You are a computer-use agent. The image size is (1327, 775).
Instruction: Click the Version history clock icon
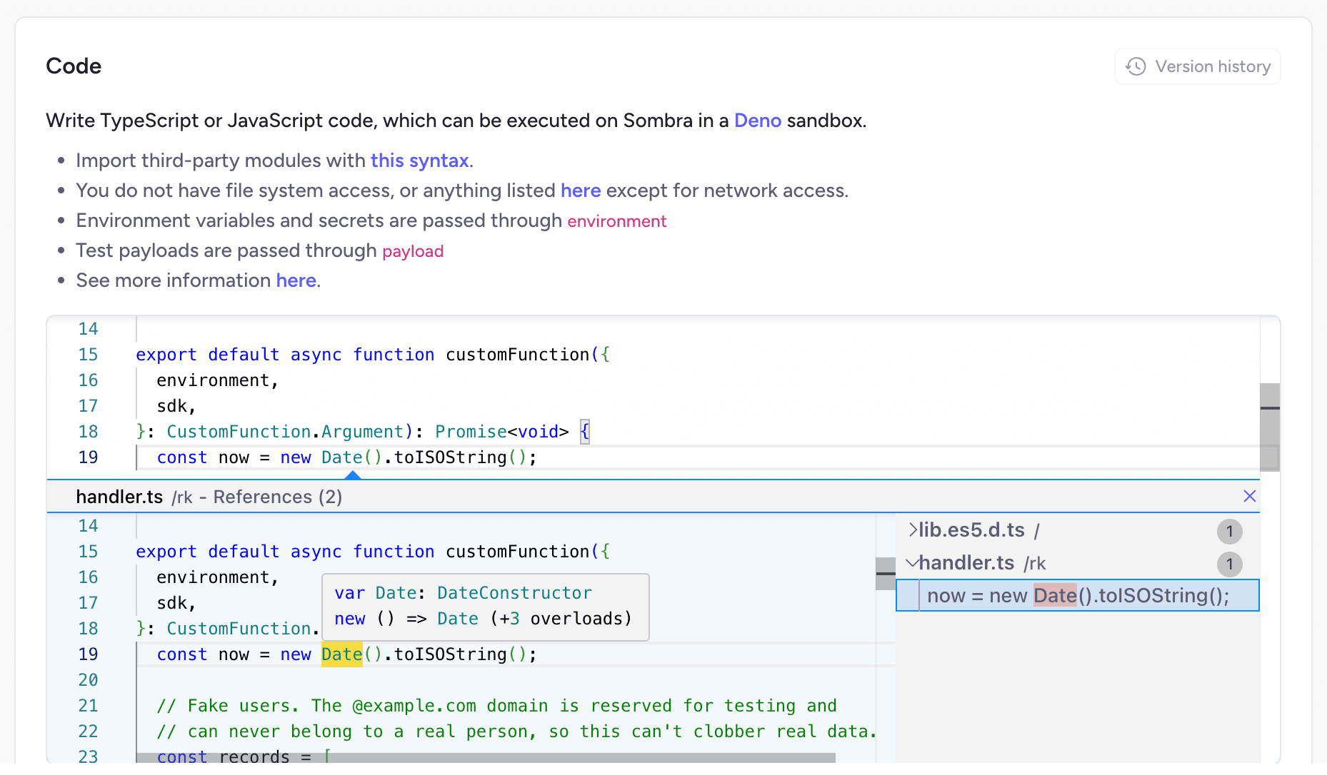1136,66
